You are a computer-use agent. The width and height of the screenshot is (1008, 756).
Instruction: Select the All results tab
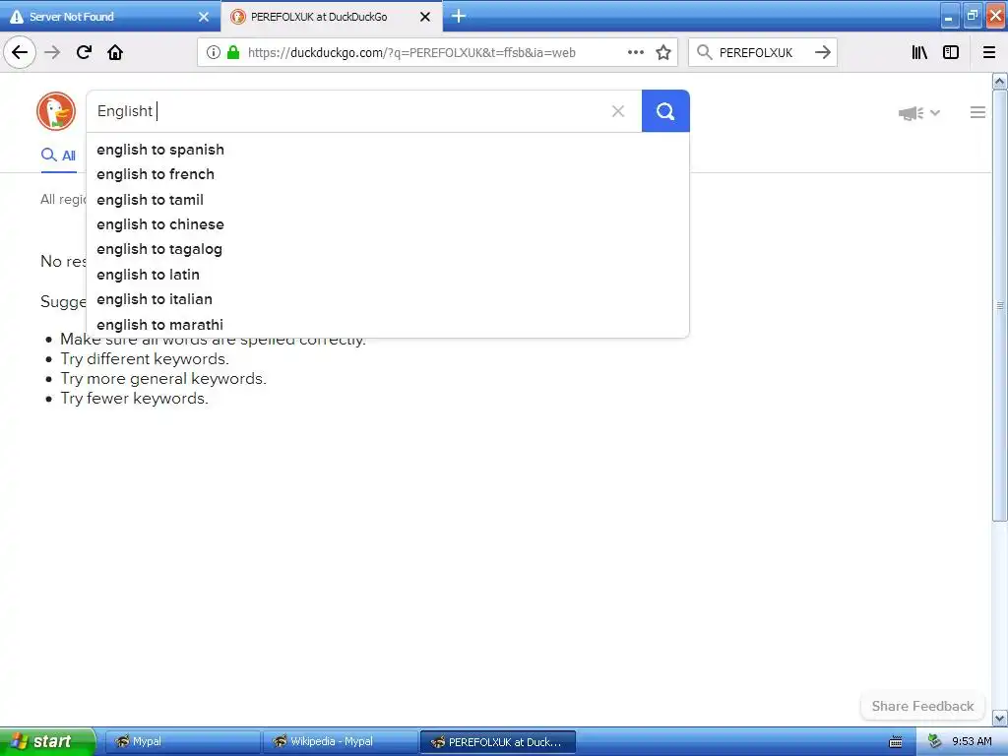click(x=58, y=156)
